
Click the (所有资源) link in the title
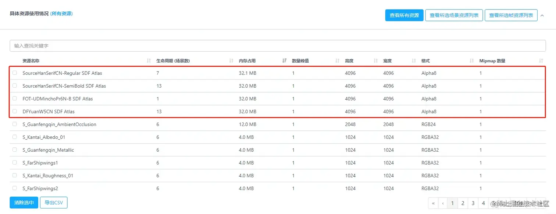[61, 14]
